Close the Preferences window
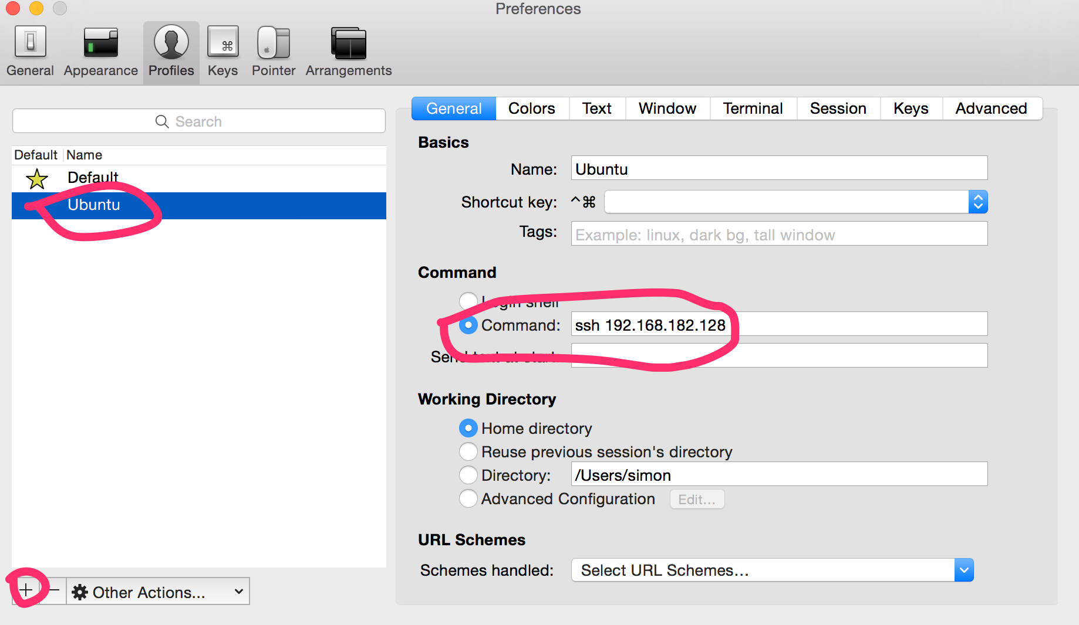Screen dimensions: 1079x625 point(12,8)
